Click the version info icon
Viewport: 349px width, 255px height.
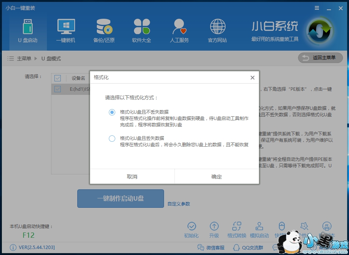pyautogui.click(x=13, y=247)
